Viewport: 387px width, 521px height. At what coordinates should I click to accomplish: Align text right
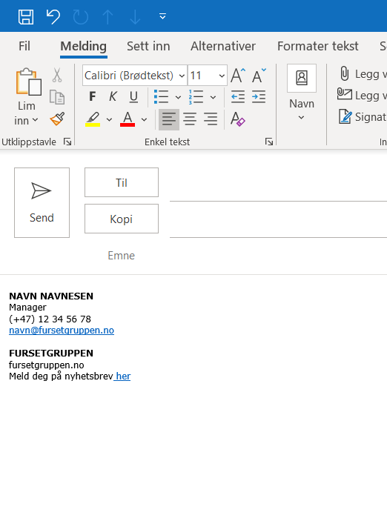point(211,119)
